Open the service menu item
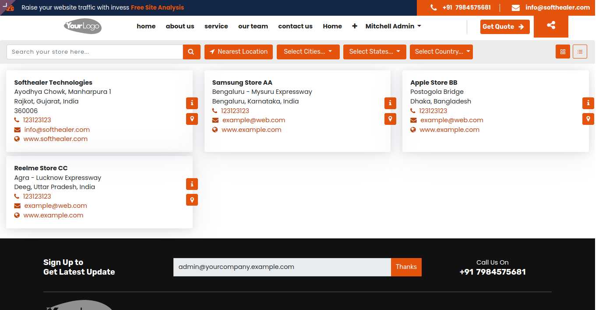 pyautogui.click(x=216, y=26)
